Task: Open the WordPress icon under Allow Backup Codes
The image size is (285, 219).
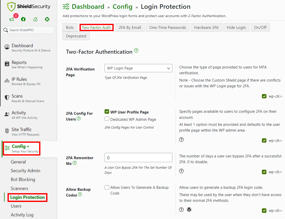Action: [x=189, y=209]
